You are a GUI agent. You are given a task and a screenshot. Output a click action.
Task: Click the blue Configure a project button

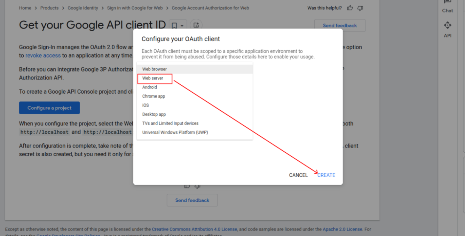coord(49,108)
